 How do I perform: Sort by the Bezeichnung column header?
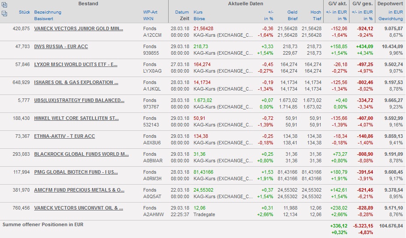click(x=48, y=12)
